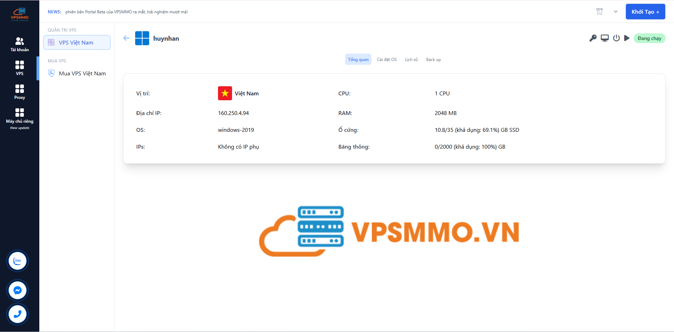Click the VPSMMO logo at top-left
Image resolution: width=674 pixels, height=332 pixels.
click(20, 14)
